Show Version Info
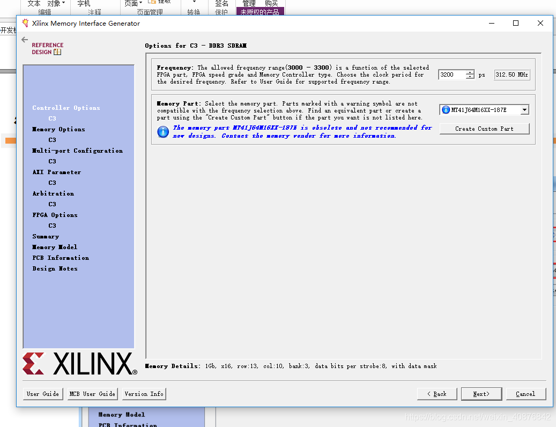This screenshot has height=427, width=556. [x=144, y=394]
